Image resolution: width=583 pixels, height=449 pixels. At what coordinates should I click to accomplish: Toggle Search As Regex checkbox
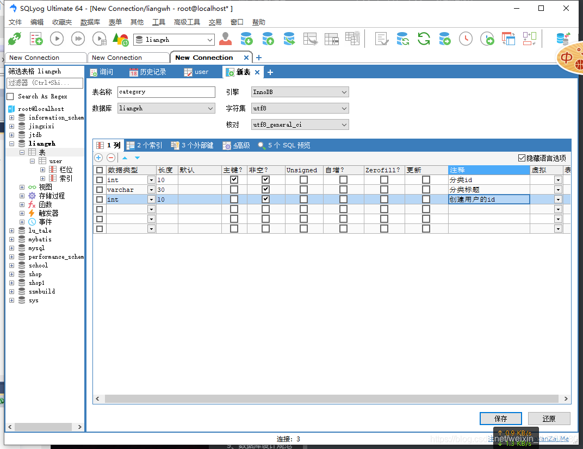pos(11,97)
